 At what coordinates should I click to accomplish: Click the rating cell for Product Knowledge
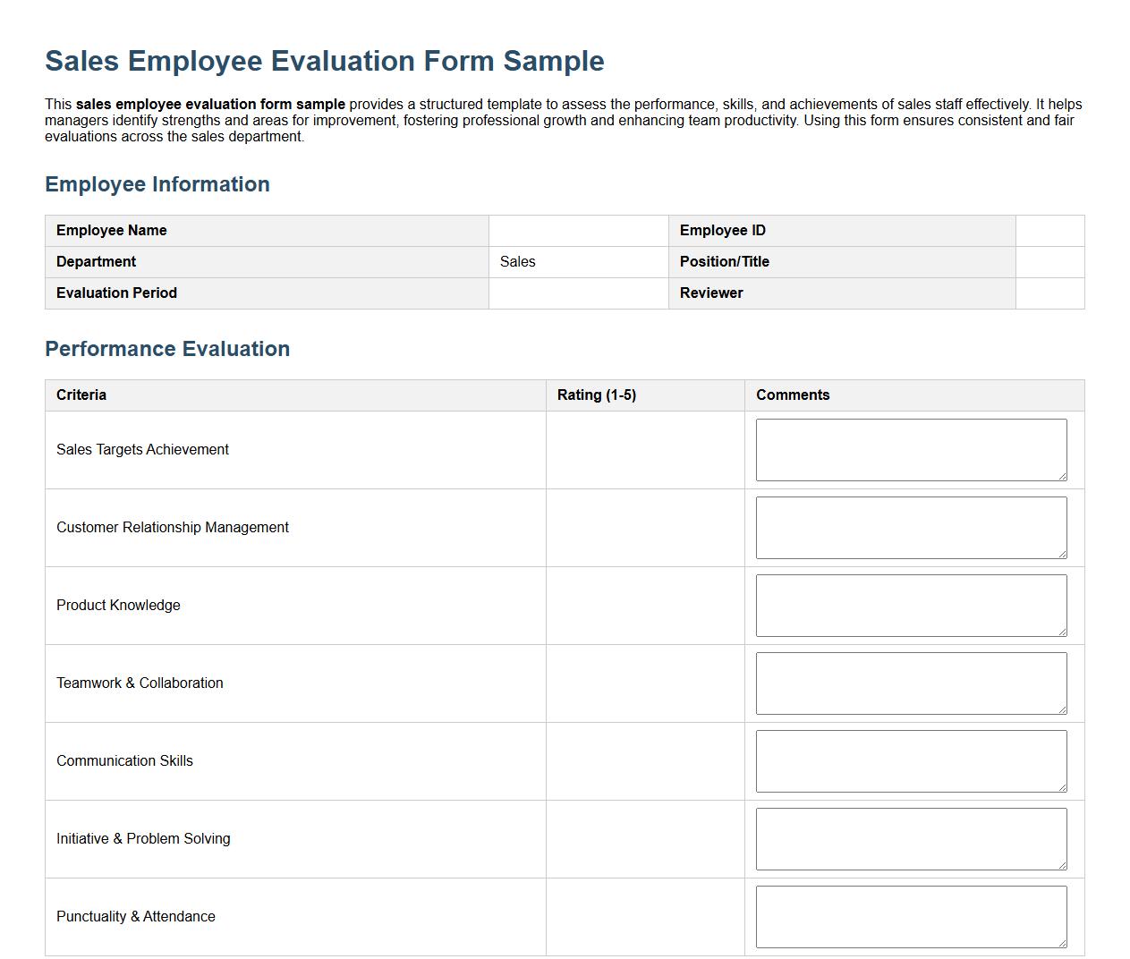click(x=644, y=605)
